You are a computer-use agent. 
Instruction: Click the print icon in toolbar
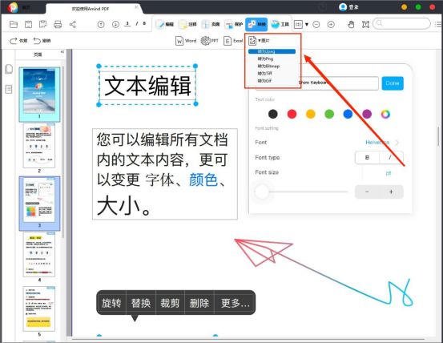(58, 25)
